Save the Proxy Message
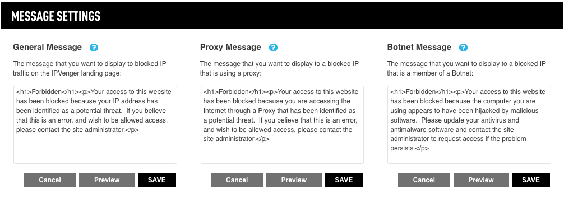564x207 pixels. [x=344, y=180]
